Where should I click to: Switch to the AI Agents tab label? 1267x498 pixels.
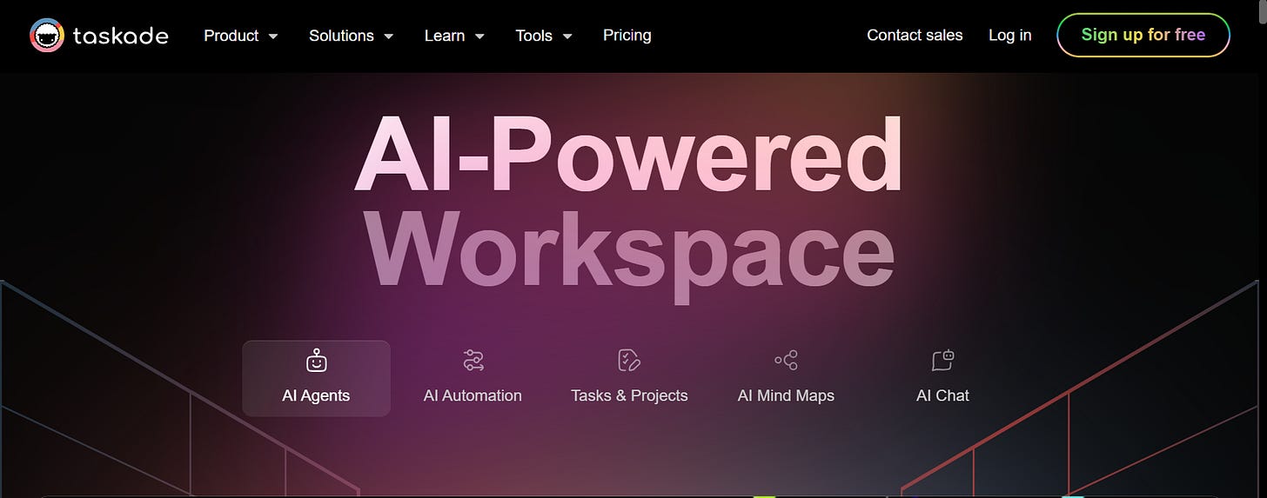point(316,396)
